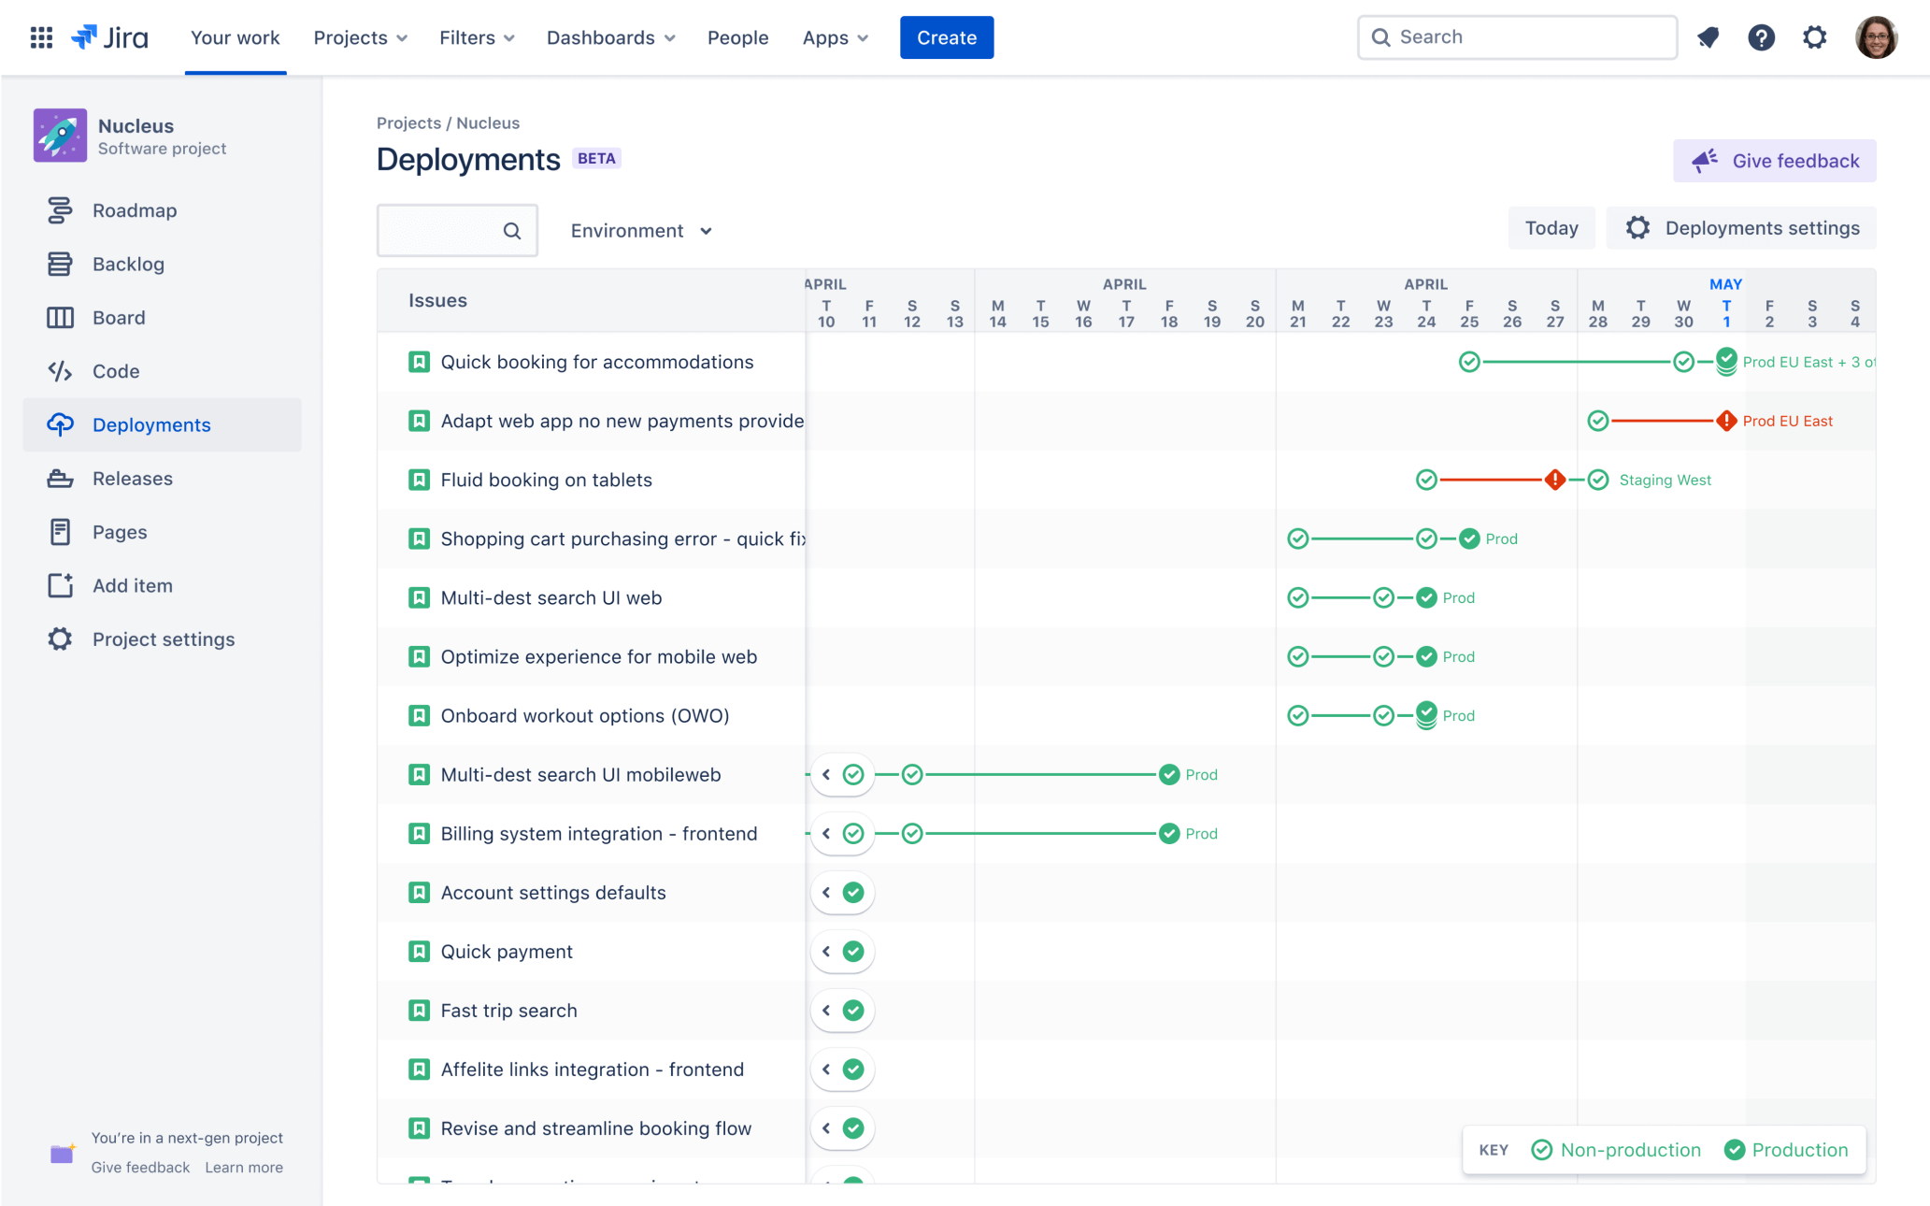
Task: Click the Backlog icon in sidebar
Action: point(57,263)
